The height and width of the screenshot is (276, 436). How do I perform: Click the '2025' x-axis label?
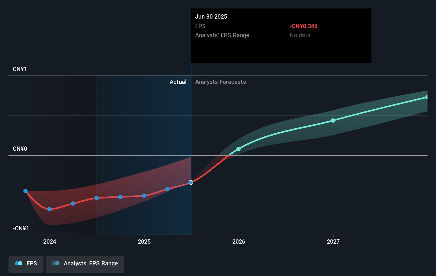(144, 241)
